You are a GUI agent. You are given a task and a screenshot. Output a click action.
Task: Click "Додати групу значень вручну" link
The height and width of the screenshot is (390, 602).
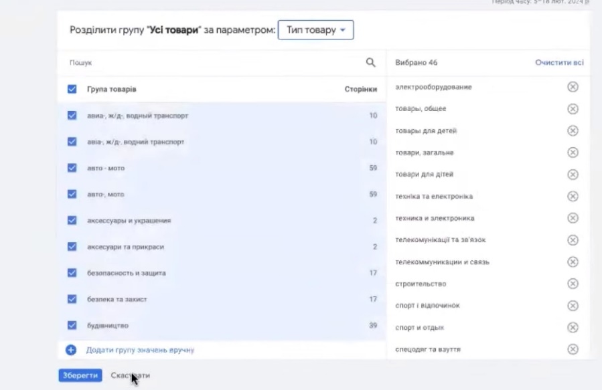click(140, 350)
